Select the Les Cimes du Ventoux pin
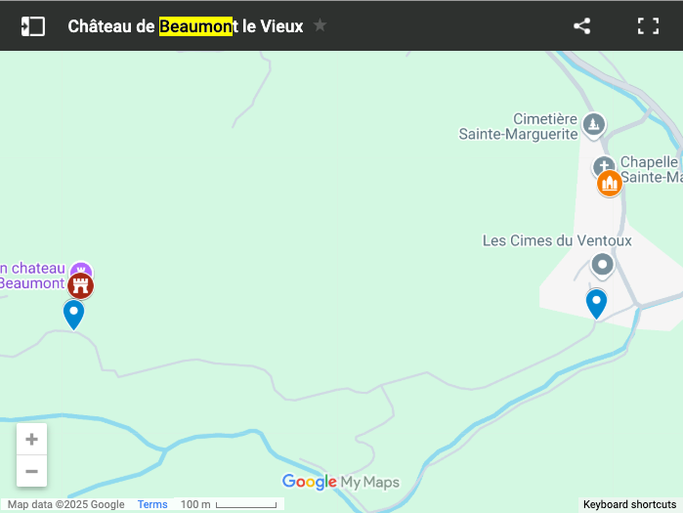Viewport: 683px width, 513px height. pos(603,266)
